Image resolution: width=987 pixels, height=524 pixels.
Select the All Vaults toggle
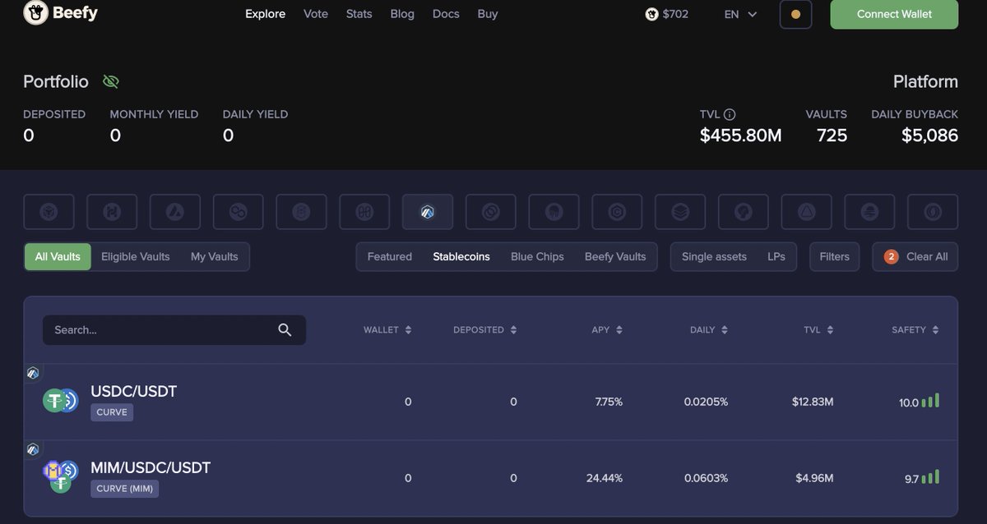58,256
